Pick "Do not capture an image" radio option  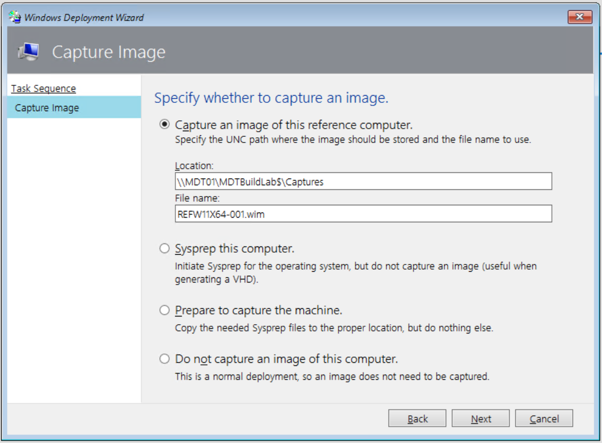coord(164,359)
